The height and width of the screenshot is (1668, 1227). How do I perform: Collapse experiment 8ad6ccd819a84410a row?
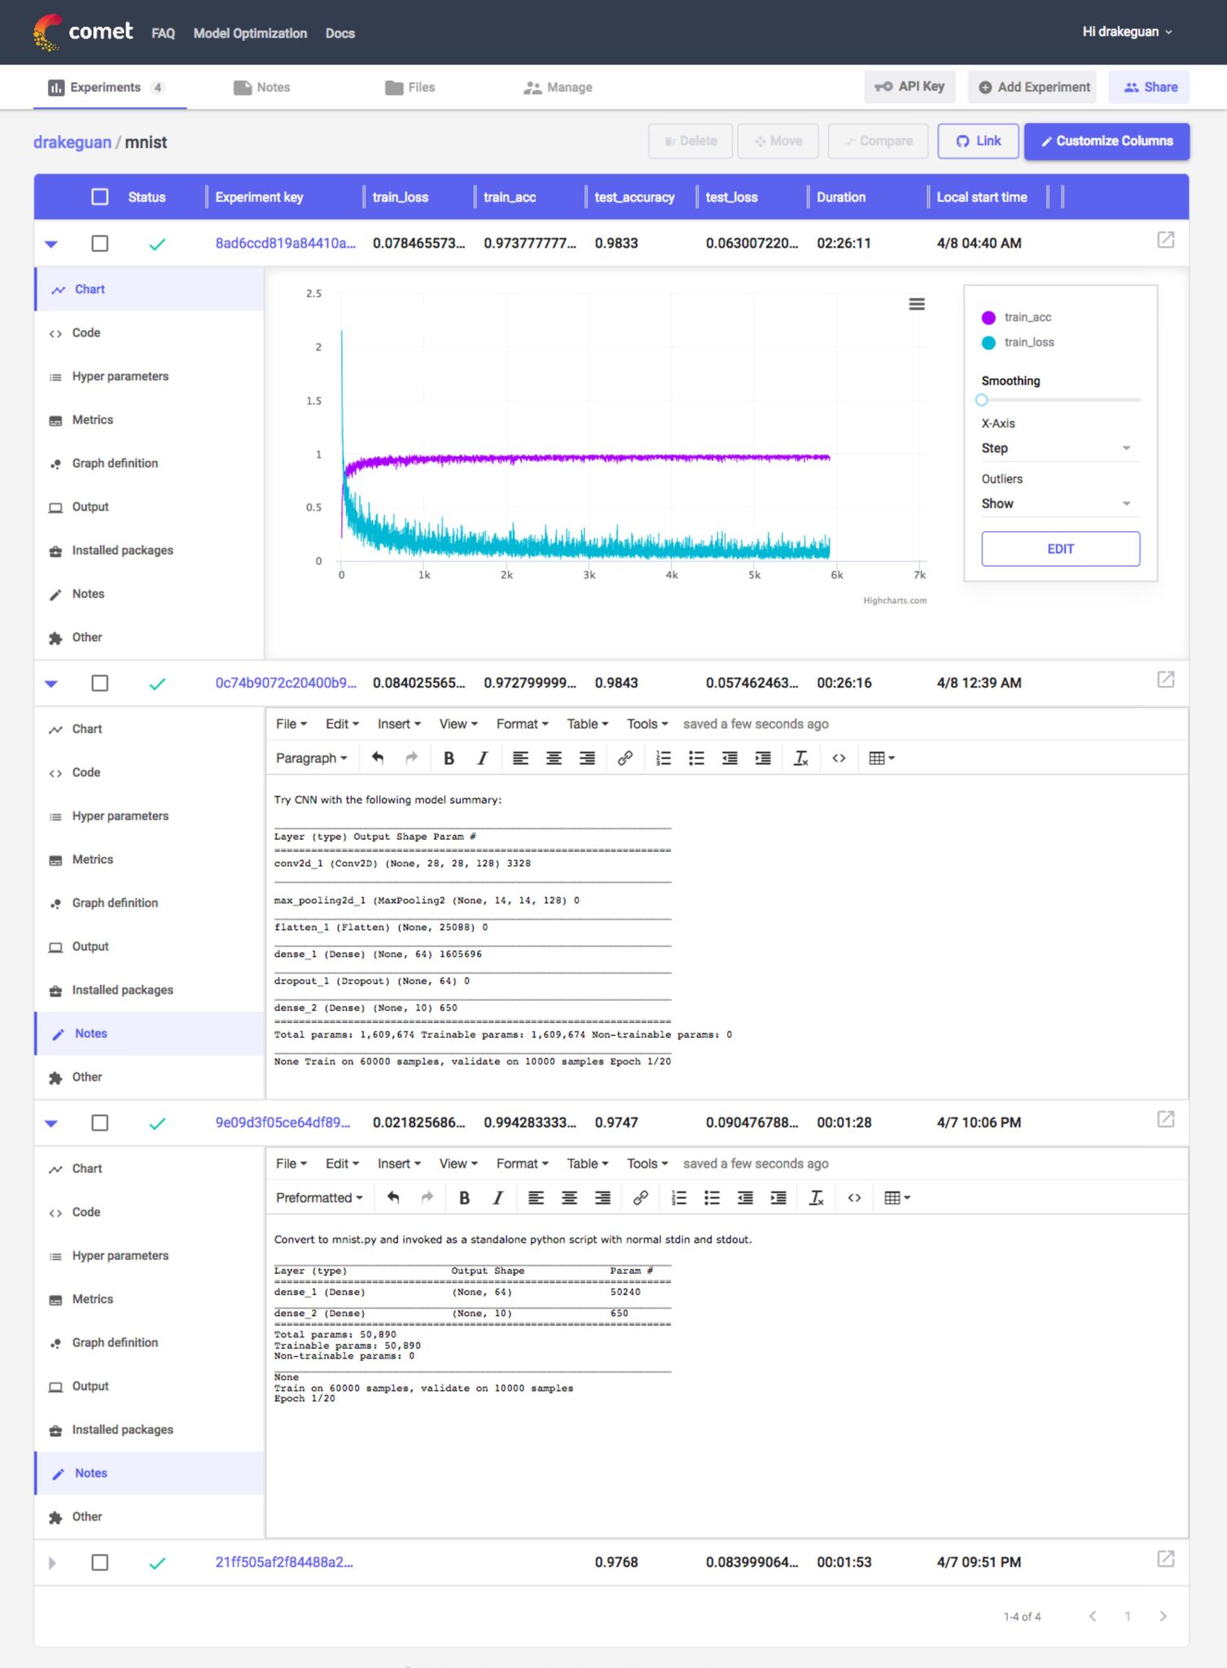(x=51, y=244)
